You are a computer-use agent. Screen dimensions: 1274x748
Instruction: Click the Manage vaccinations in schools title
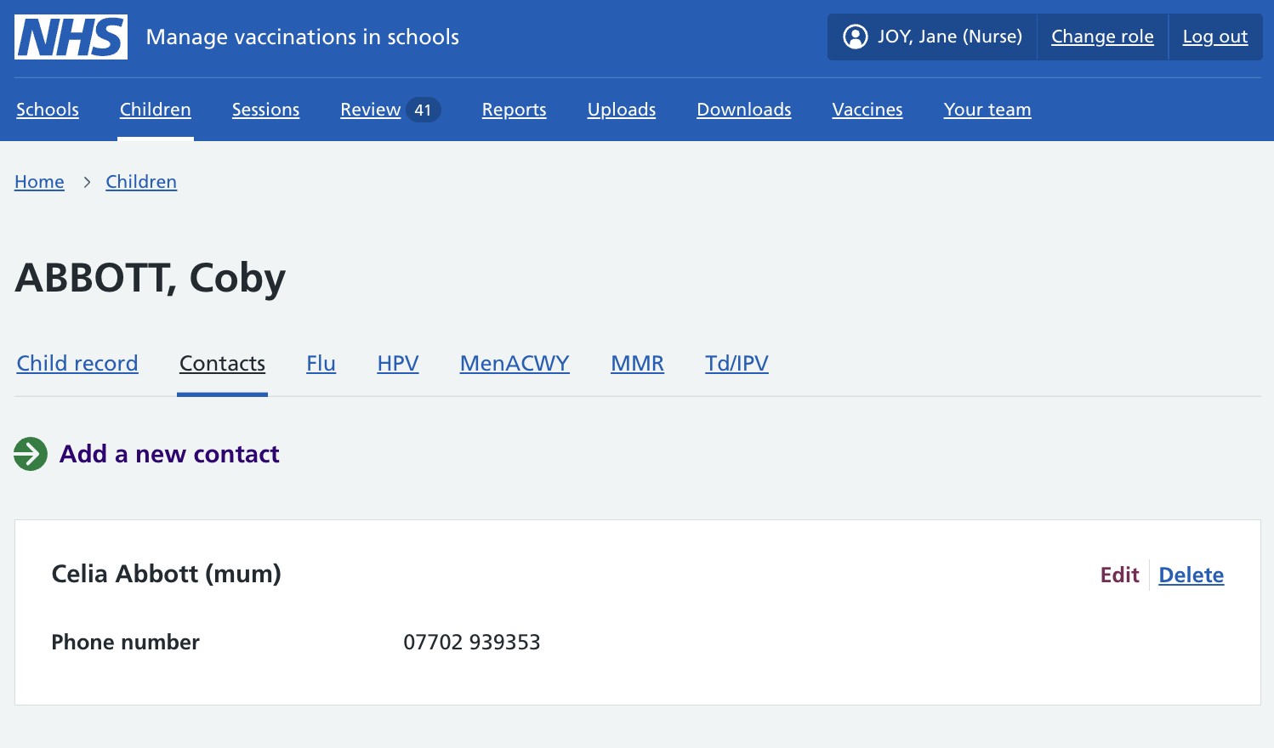[x=303, y=37]
